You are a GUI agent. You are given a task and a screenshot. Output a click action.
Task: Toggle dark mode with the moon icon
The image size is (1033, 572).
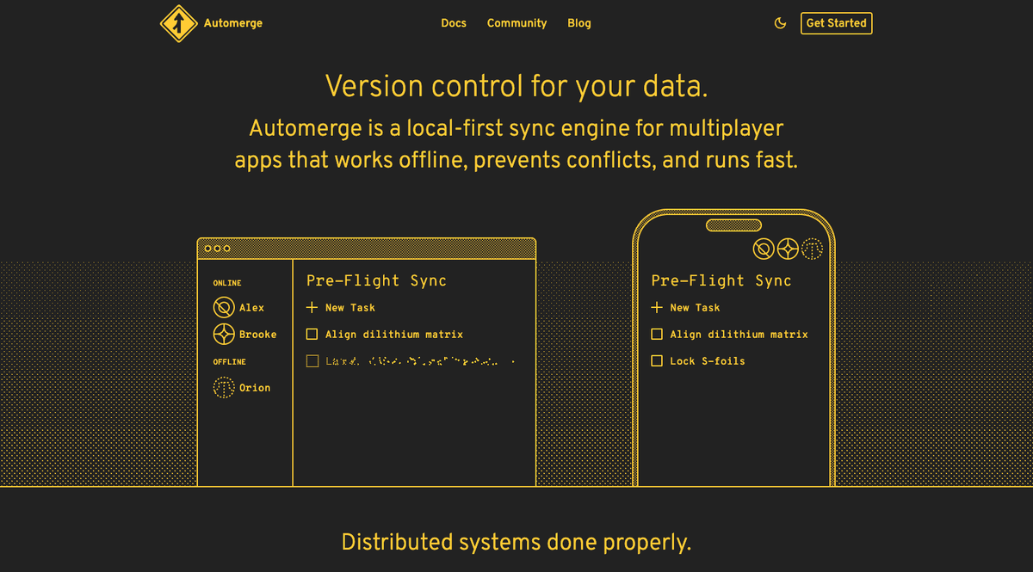[781, 23]
